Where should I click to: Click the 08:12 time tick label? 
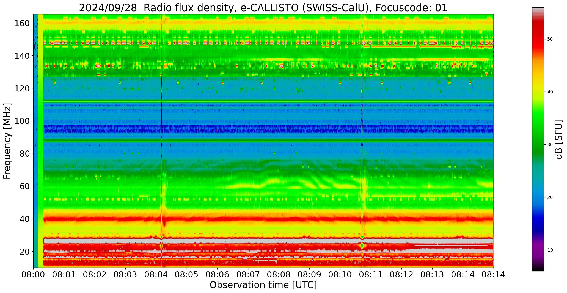pos(401,275)
